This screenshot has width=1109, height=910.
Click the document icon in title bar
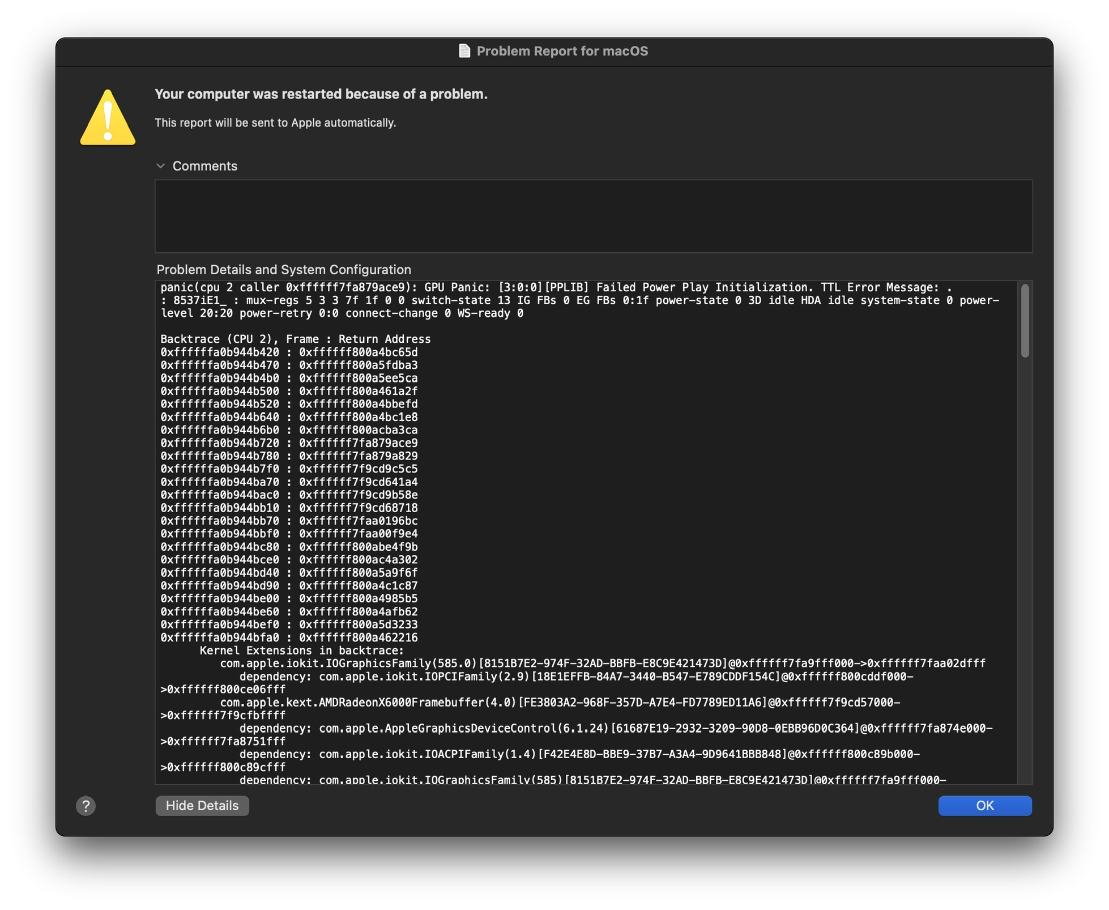click(464, 51)
